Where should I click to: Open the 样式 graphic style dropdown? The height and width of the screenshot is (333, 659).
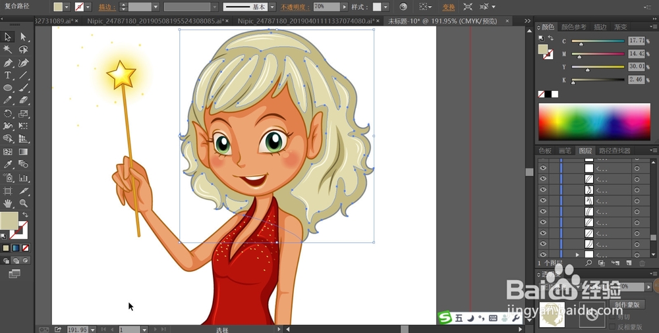pos(386,7)
